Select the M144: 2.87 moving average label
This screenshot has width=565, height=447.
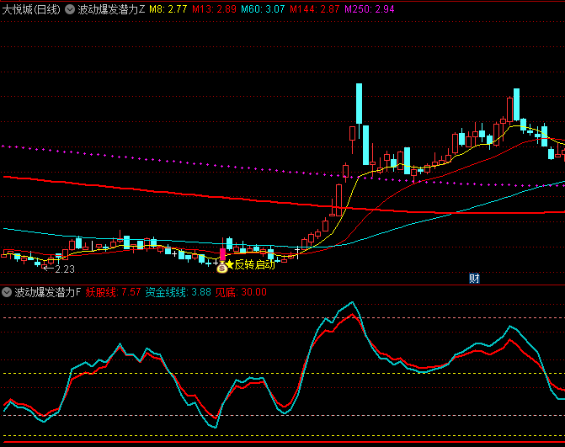315,9
